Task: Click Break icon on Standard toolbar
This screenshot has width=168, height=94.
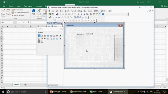Action: 82,14
